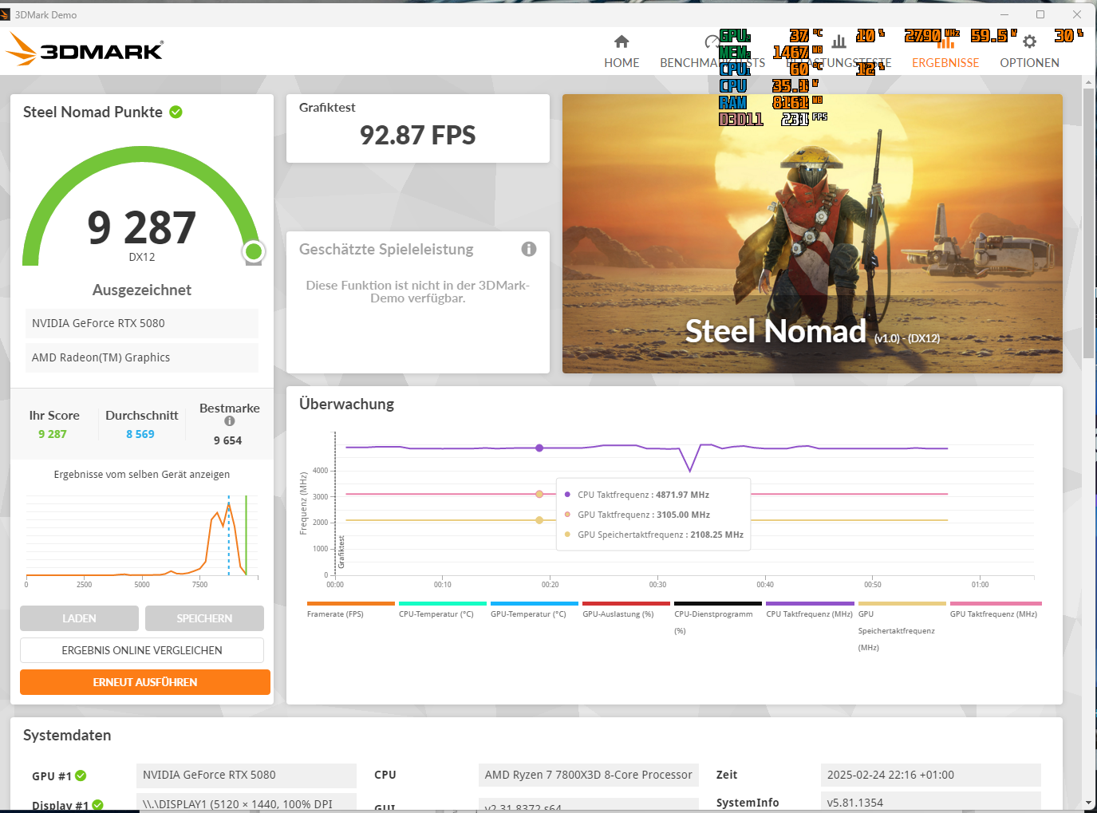The height and width of the screenshot is (813, 1097).
Task: Click the 3DMark logo
Action: tap(84, 49)
